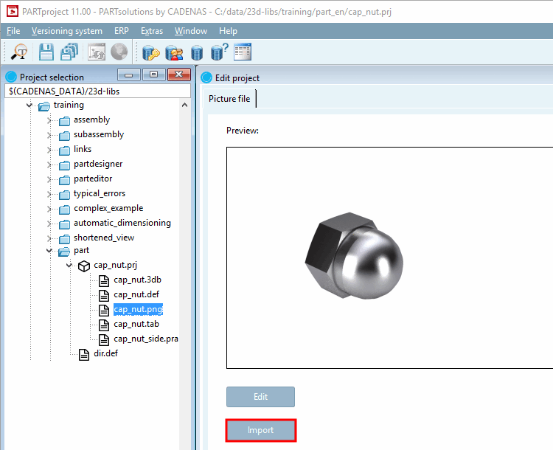553x450 pixels.
Task: Open the Extras menu
Action: coord(152,31)
